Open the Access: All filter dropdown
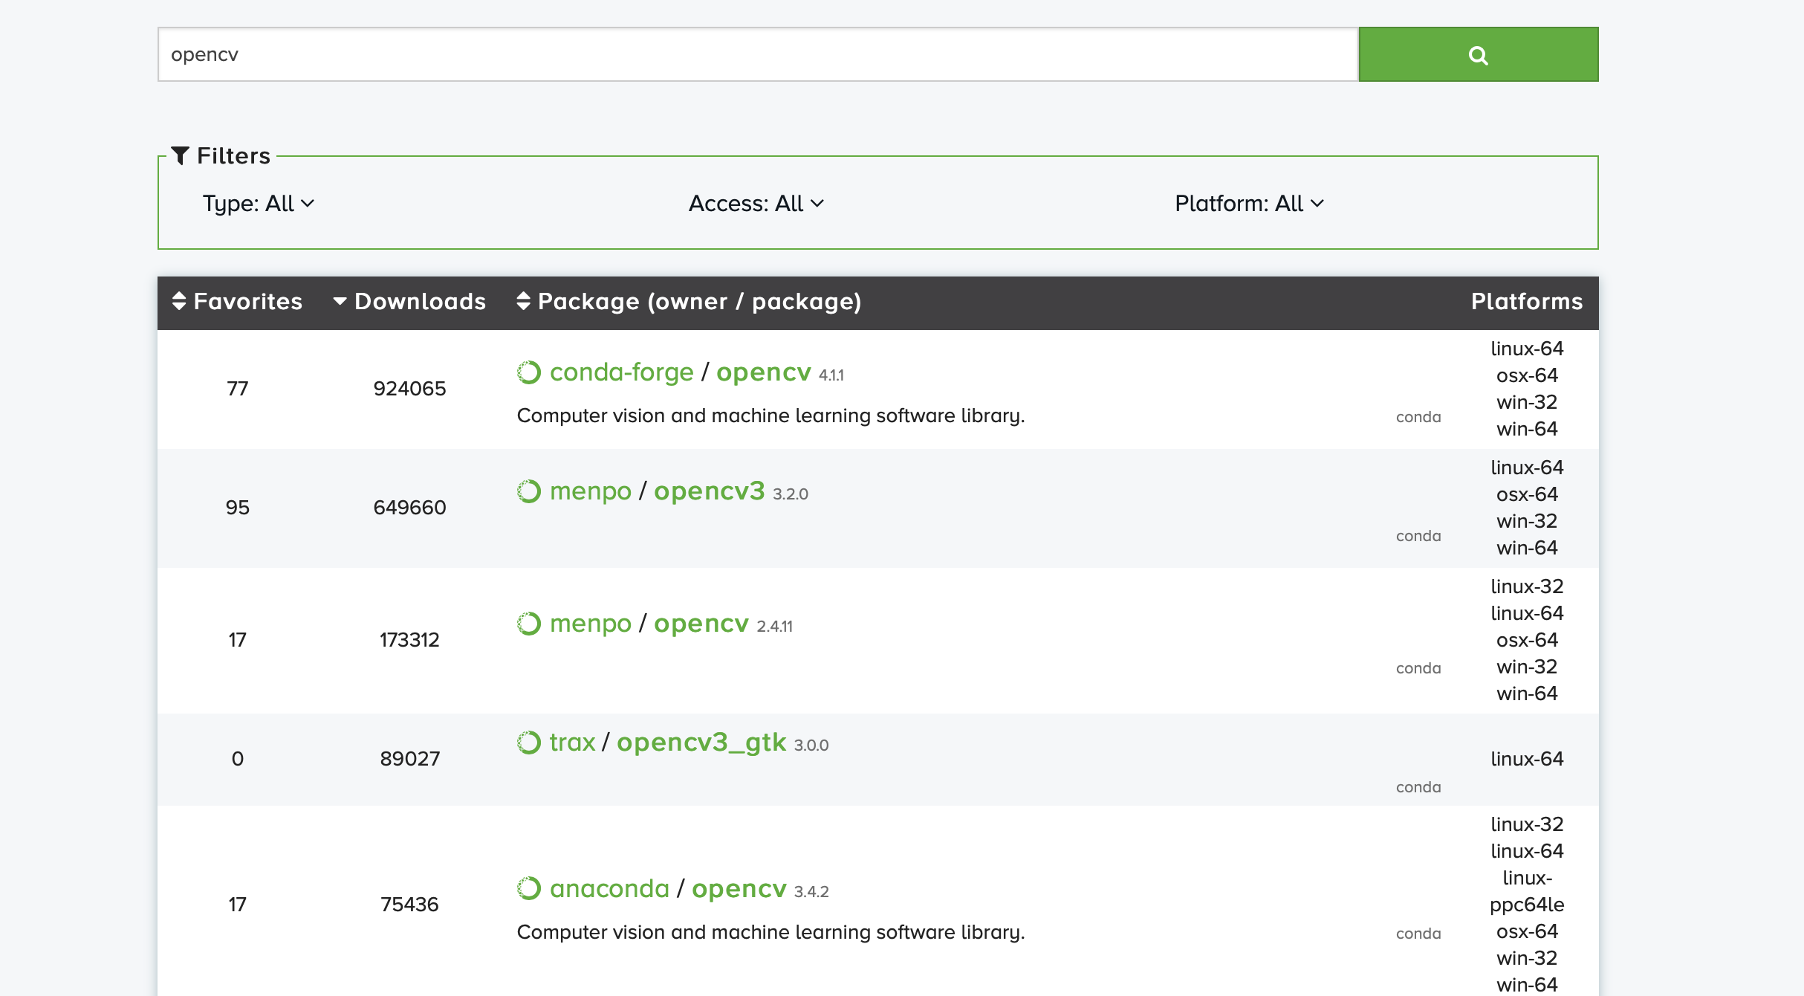 tap(756, 203)
